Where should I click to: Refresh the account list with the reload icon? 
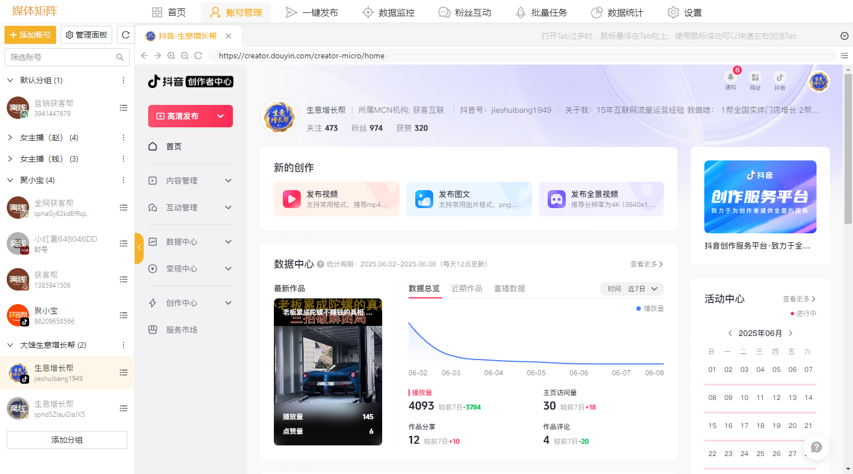click(x=126, y=35)
